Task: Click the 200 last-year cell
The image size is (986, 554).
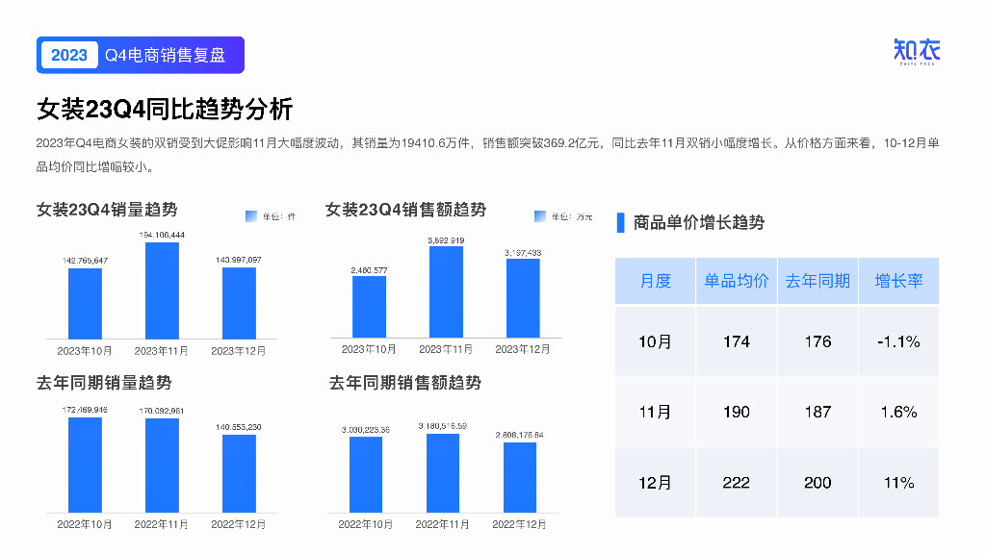Action: click(817, 483)
